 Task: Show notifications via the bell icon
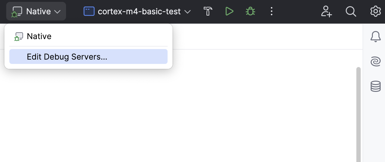pyautogui.click(x=376, y=37)
